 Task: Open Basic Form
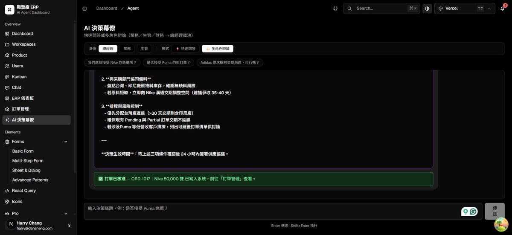click(23, 151)
